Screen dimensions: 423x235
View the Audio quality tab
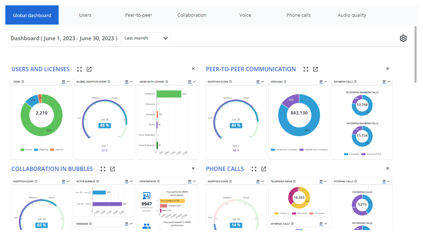tap(352, 15)
